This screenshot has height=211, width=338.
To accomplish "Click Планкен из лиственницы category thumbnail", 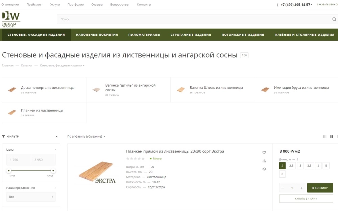I will point(12,112).
